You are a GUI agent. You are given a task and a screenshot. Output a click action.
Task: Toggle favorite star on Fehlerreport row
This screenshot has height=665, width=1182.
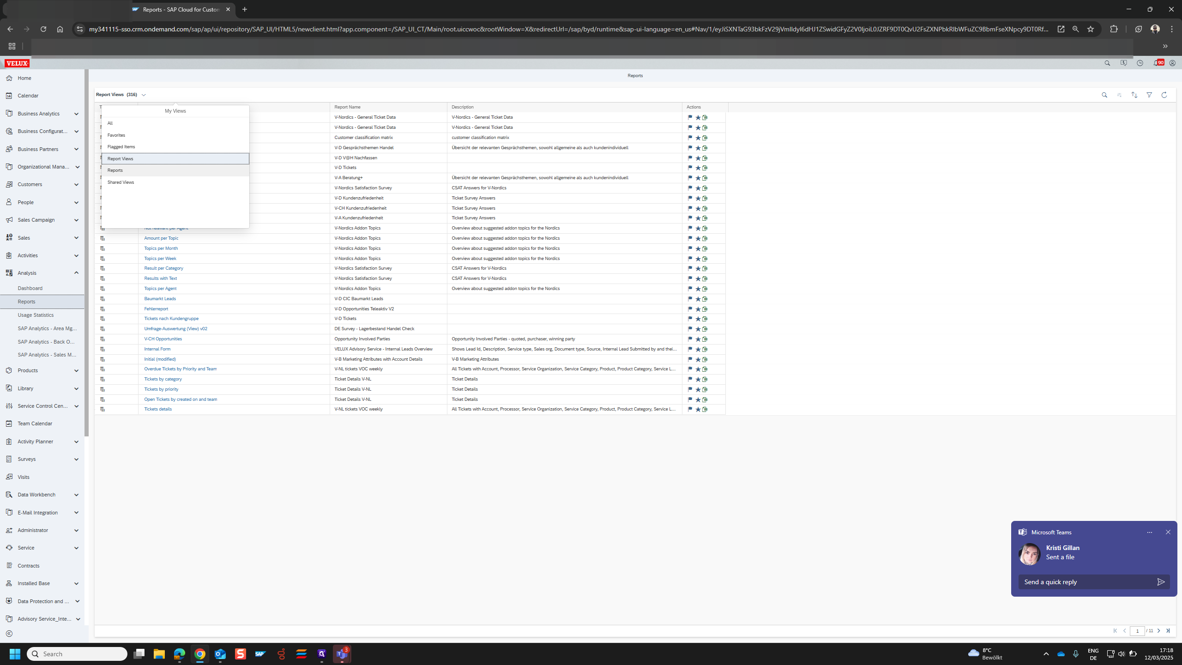tap(698, 309)
